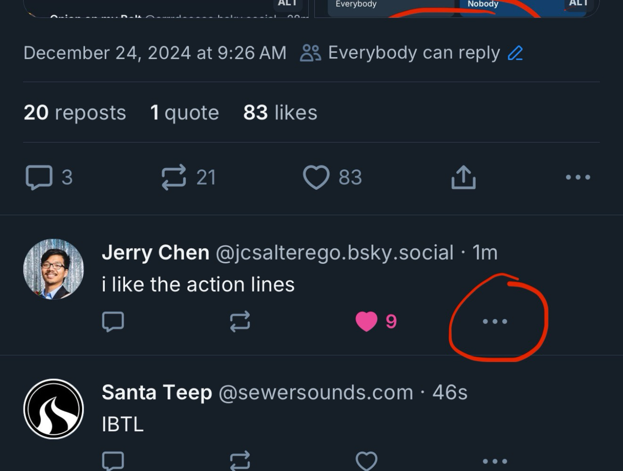Image resolution: width=623 pixels, height=471 pixels.
Task: Open main post's three-dot options menu
Action: pyautogui.click(x=578, y=177)
